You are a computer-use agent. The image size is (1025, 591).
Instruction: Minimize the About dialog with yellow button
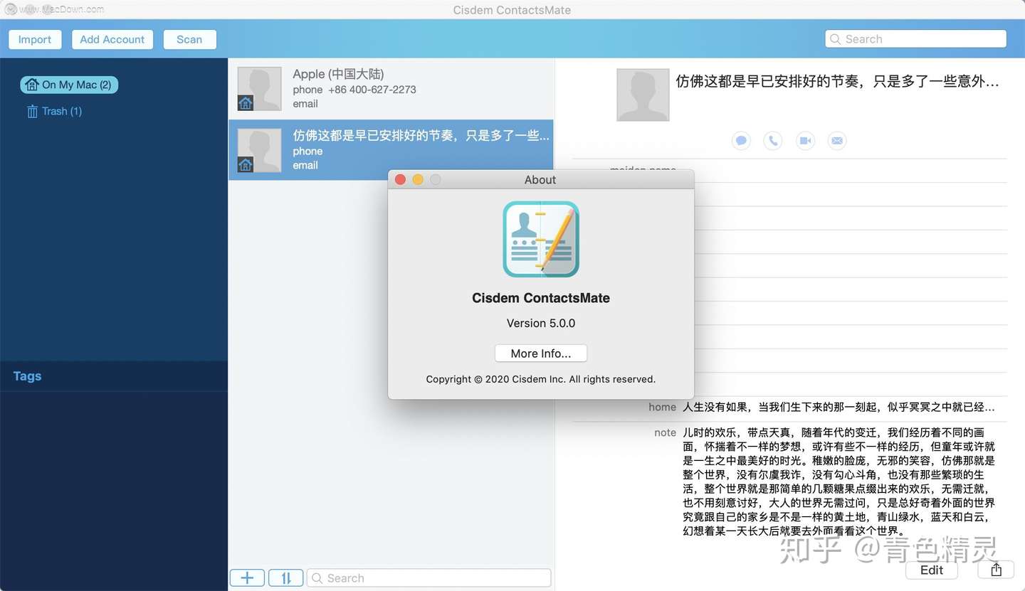pyautogui.click(x=418, y=180)
